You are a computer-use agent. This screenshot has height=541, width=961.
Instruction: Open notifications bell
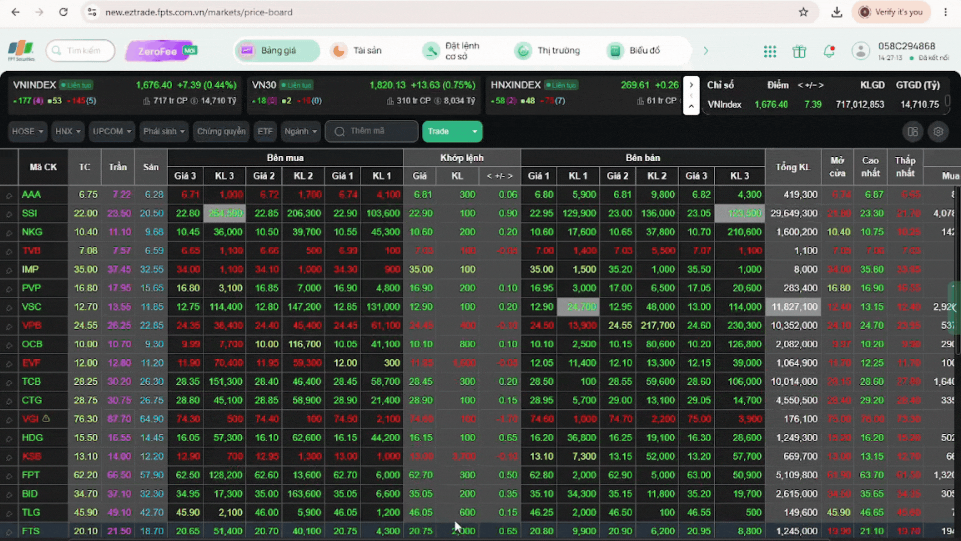click(x=829, y=51)
